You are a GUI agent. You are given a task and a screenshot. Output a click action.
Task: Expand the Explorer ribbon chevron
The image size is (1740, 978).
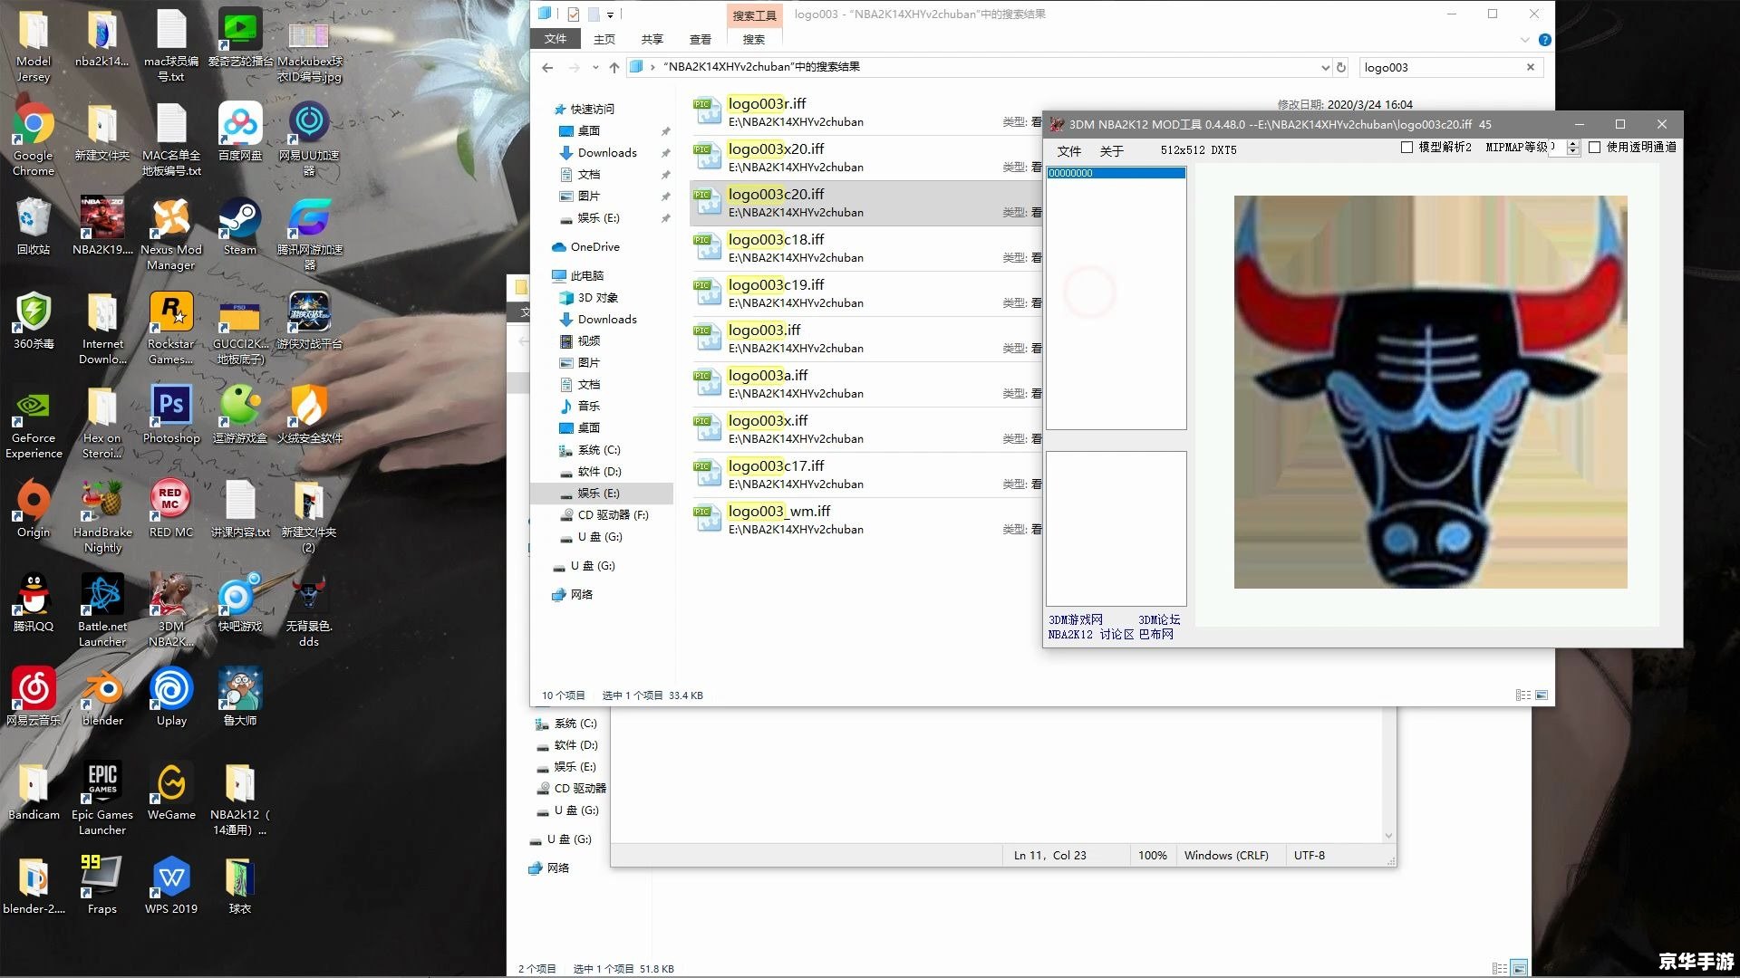1525,40
